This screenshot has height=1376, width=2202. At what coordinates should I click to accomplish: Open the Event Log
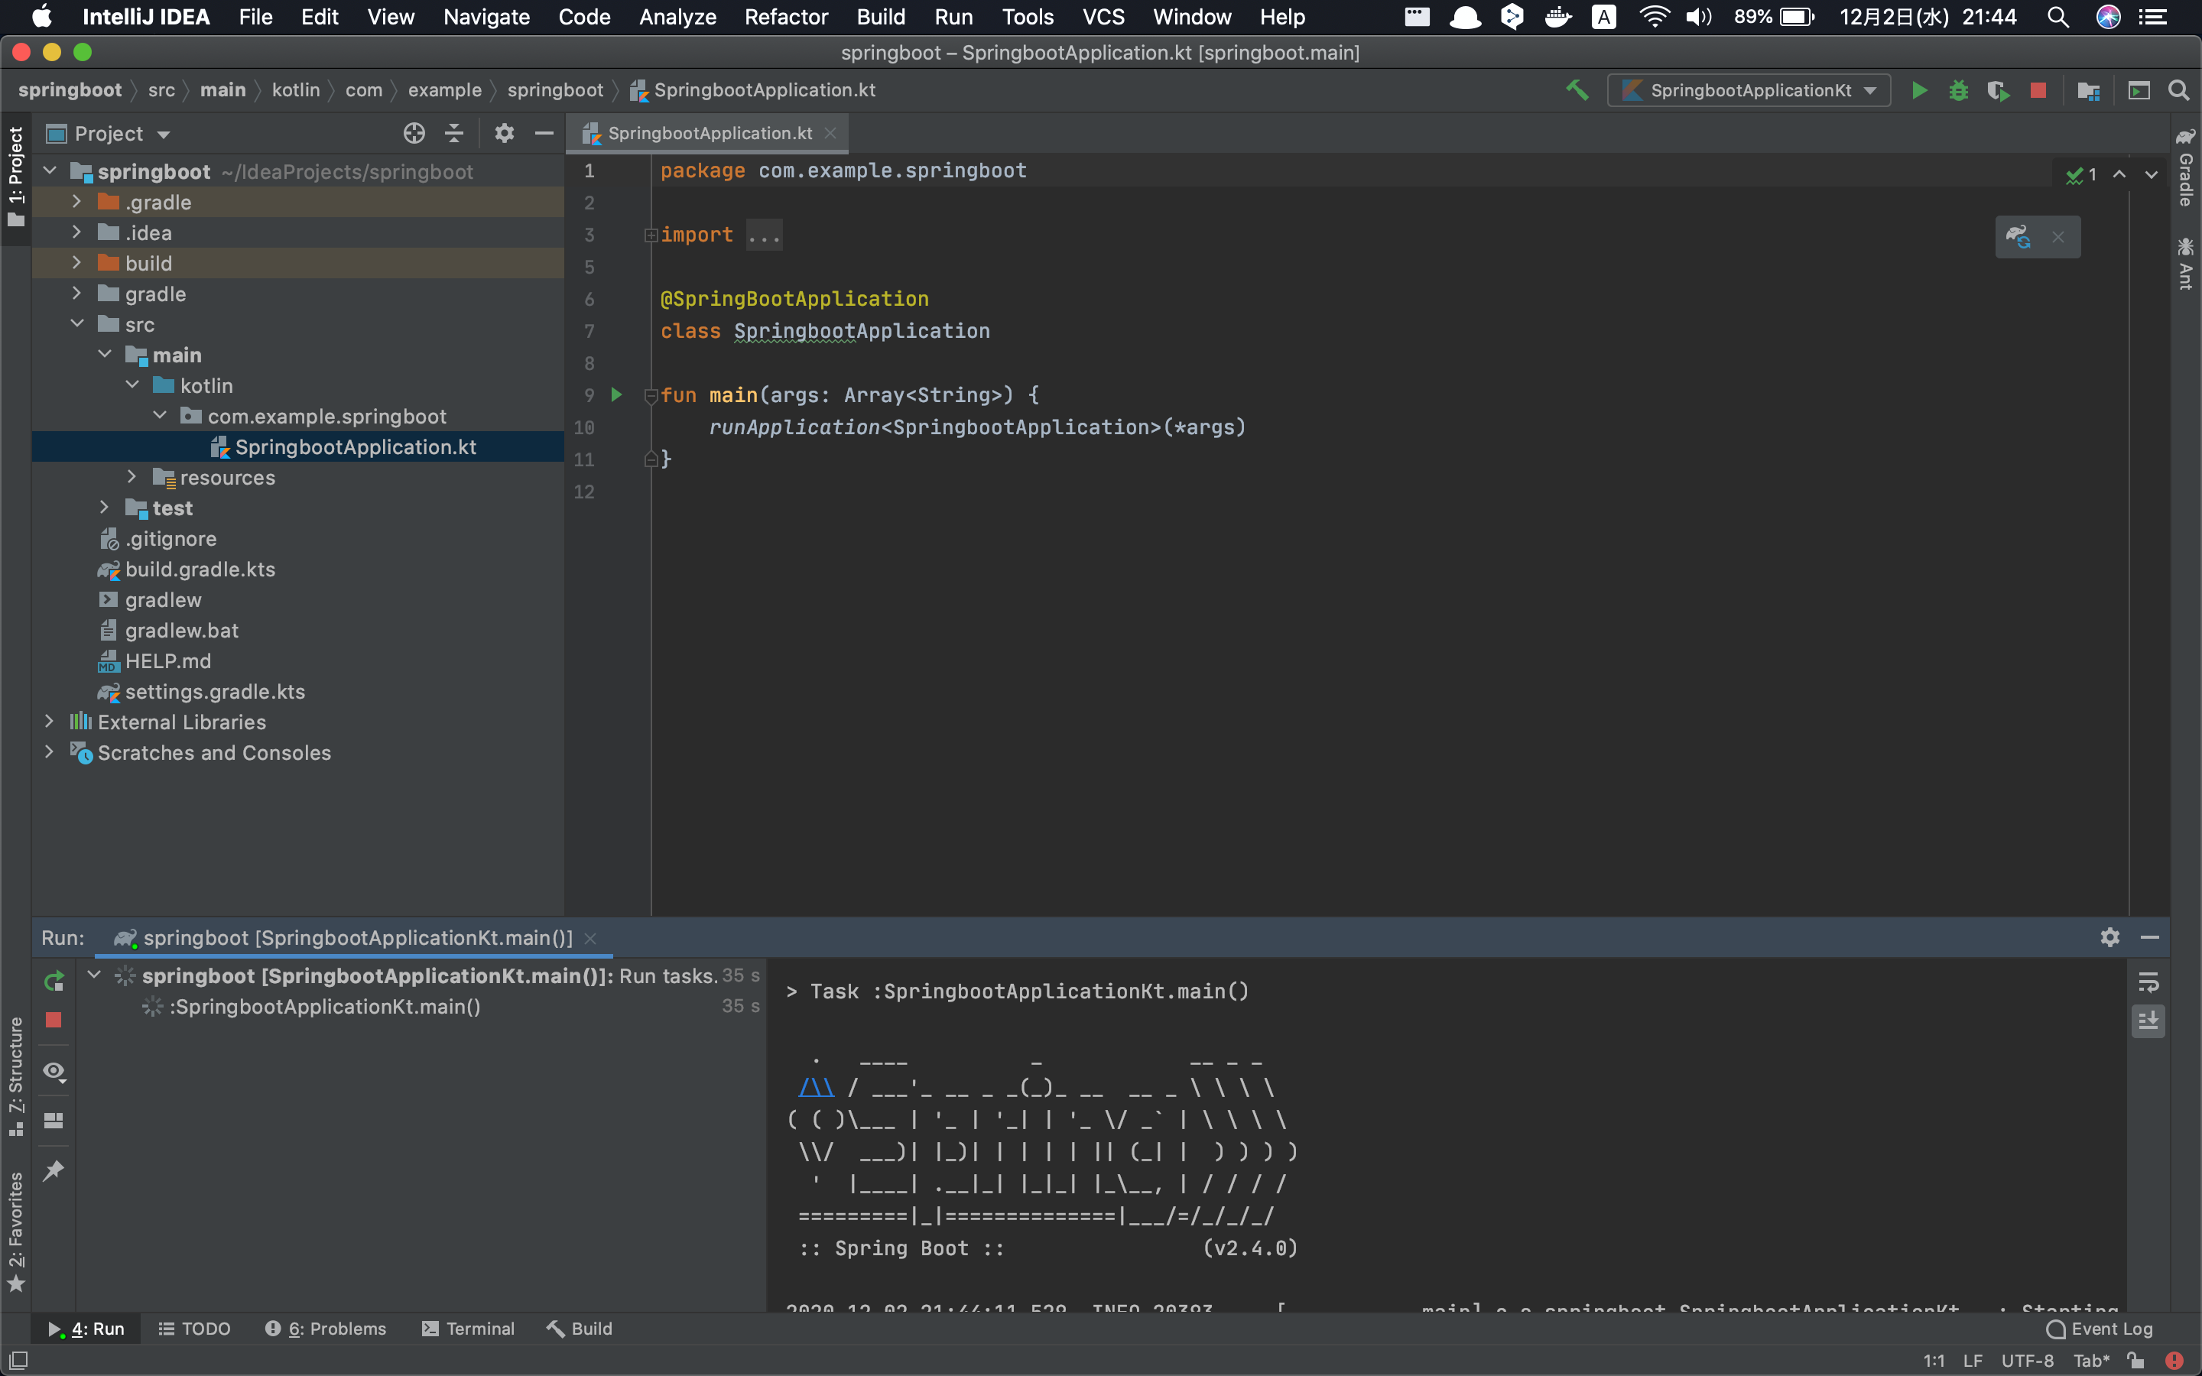click(x=2100, y=1328)
